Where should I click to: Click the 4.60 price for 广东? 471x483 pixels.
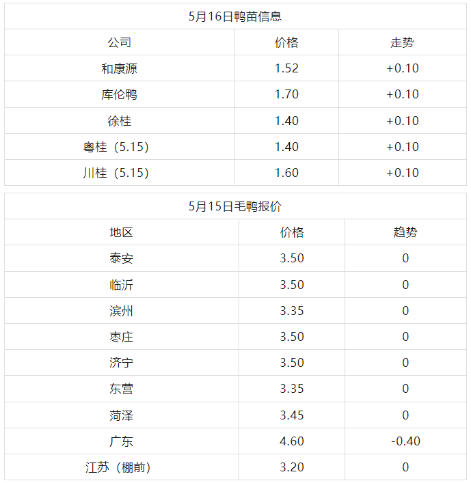point(292,441)
